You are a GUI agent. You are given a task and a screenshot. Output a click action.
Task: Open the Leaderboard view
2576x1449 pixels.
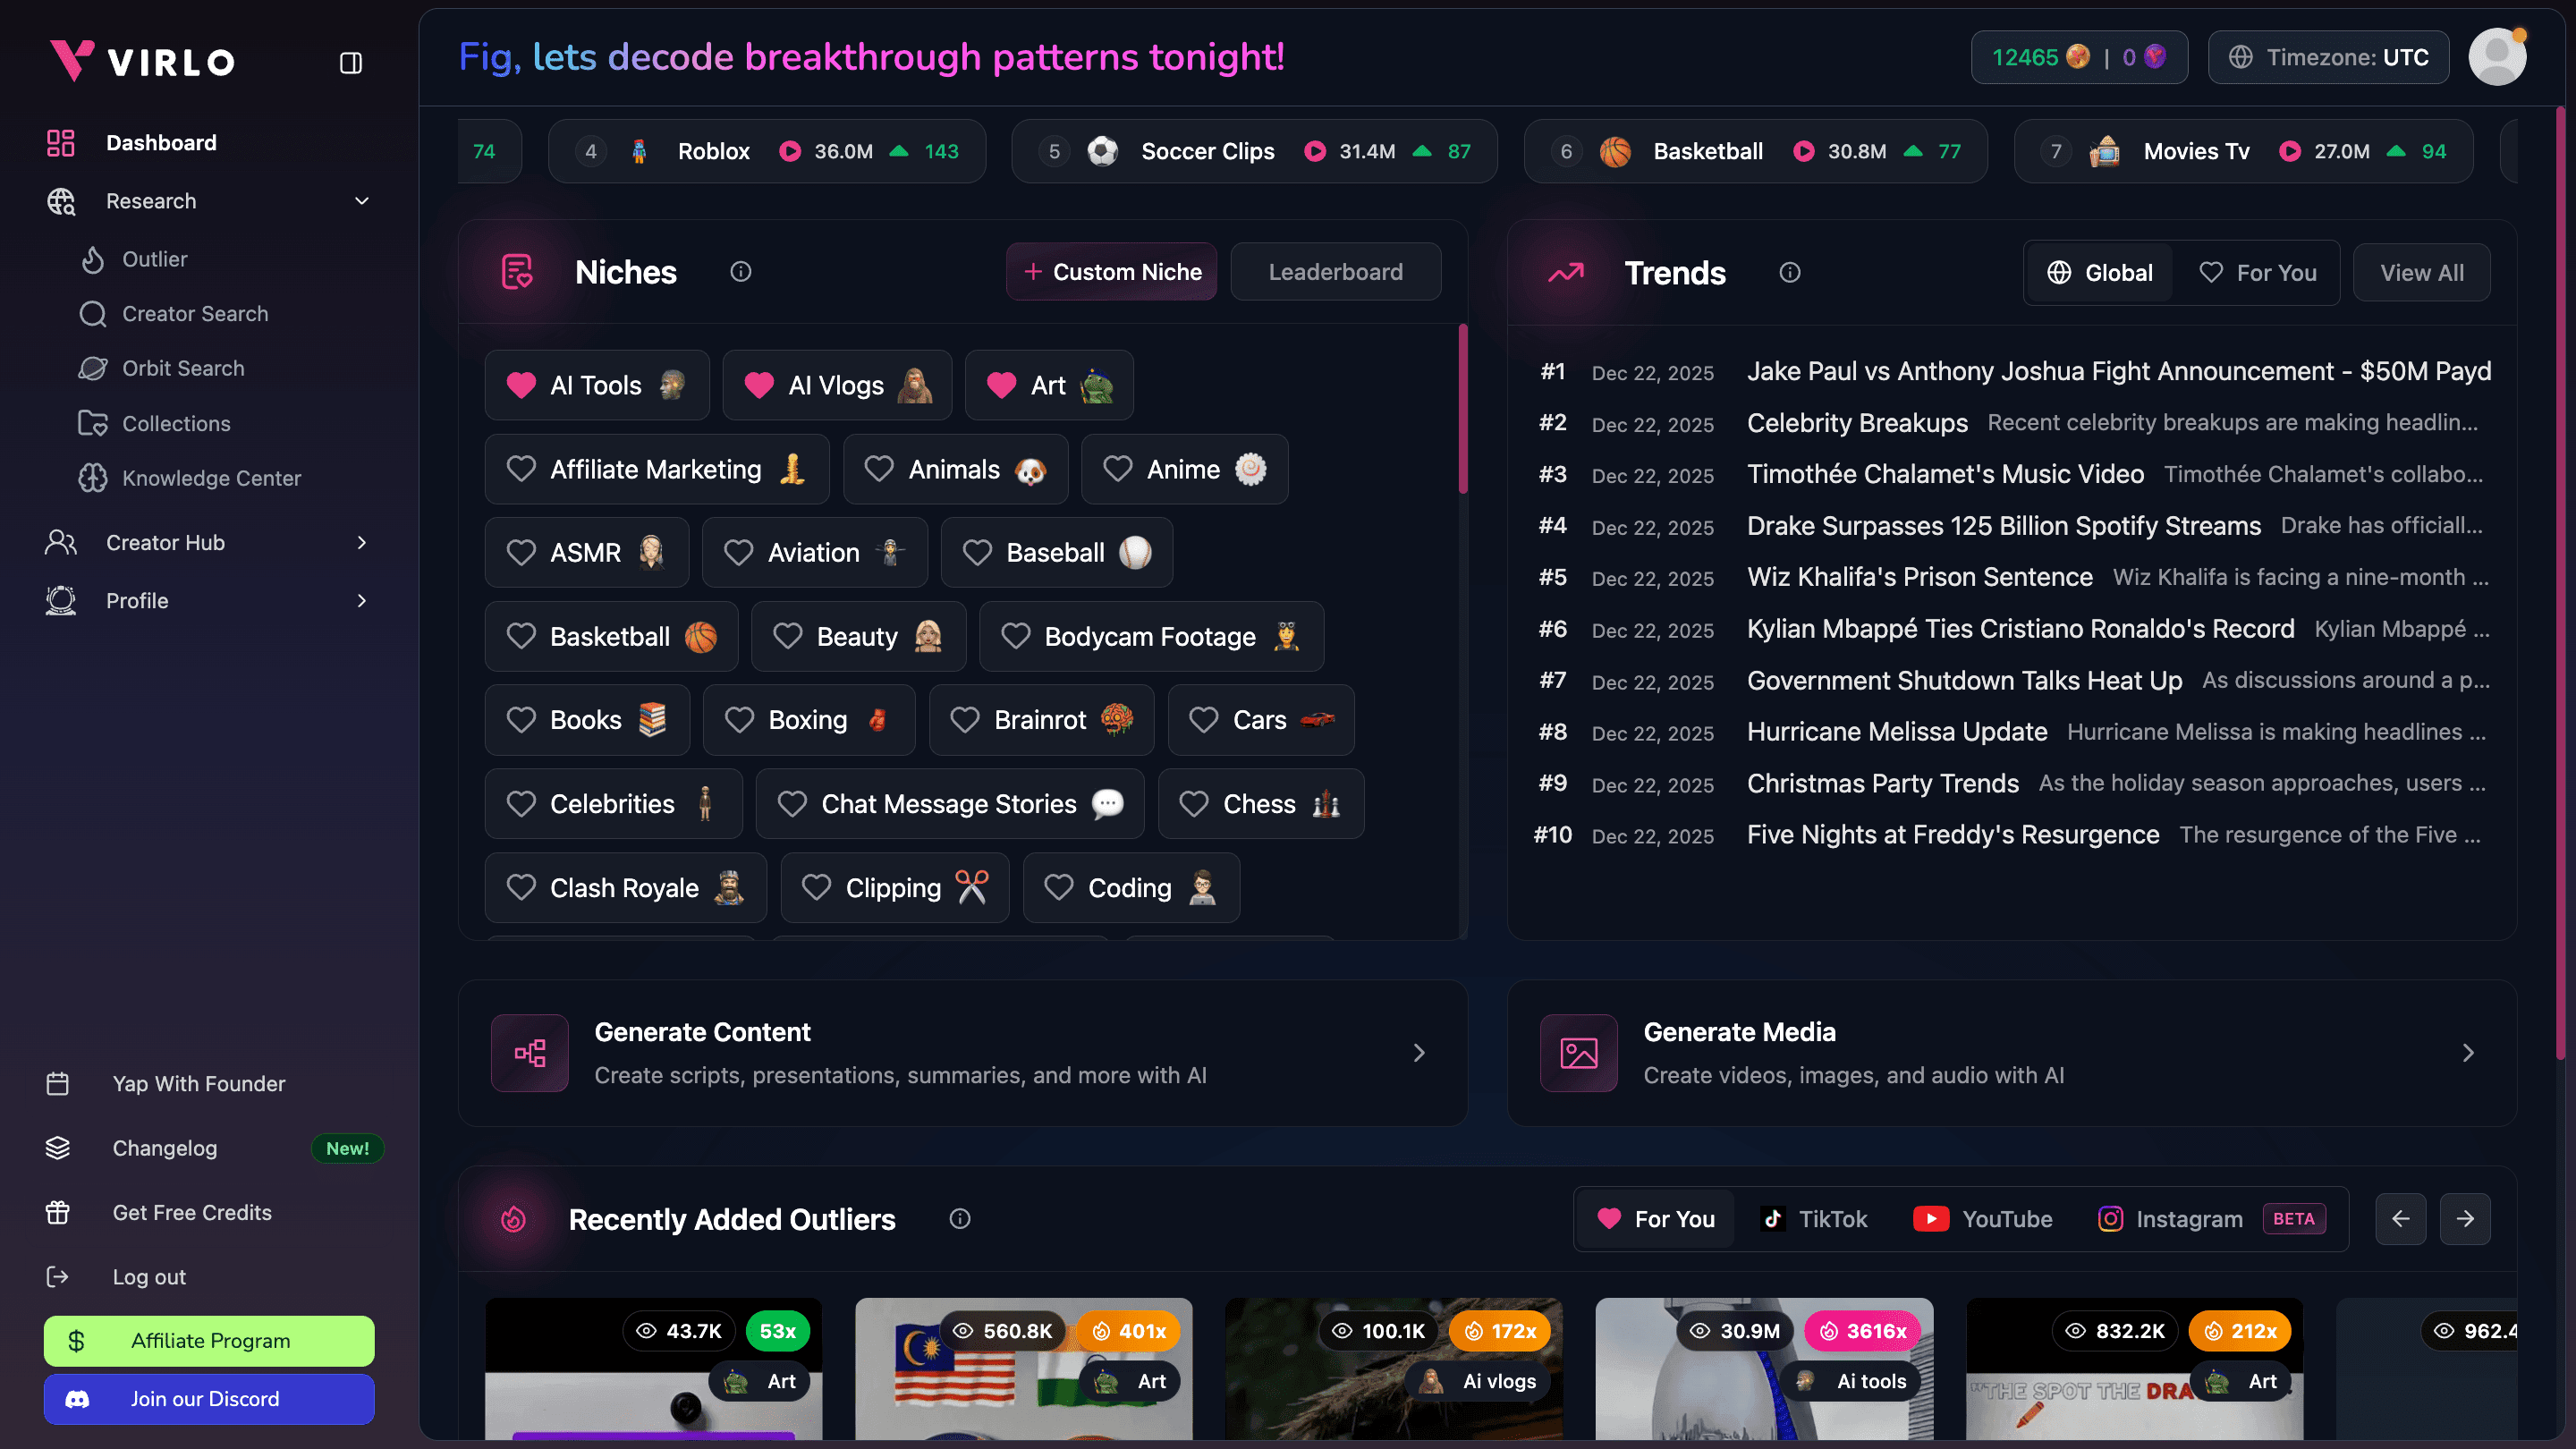[1335, 271]
